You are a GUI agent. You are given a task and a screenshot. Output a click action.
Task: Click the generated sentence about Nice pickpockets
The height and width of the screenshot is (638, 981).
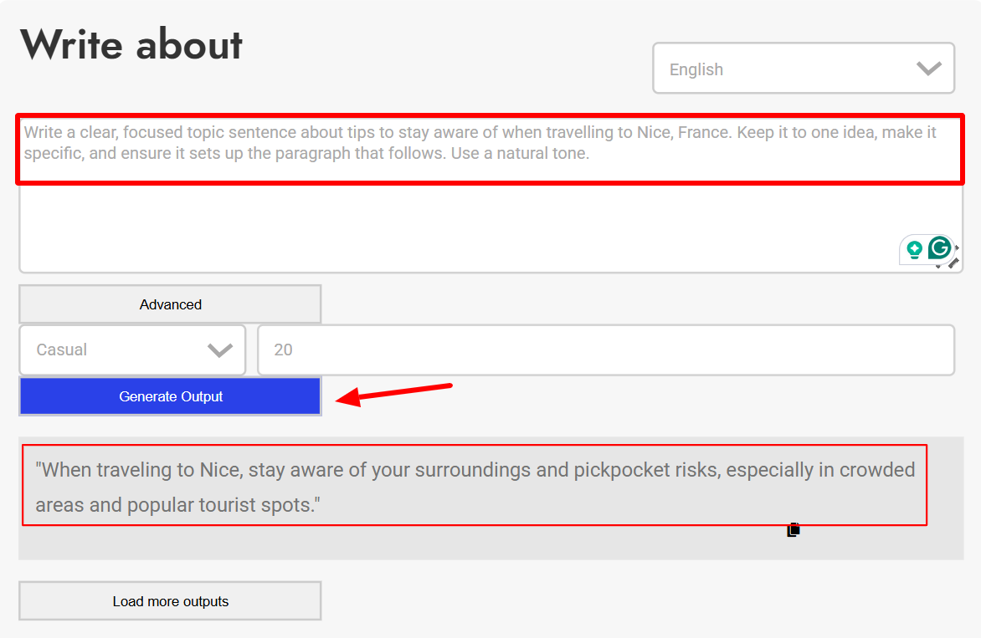click(x=475, y=487)
